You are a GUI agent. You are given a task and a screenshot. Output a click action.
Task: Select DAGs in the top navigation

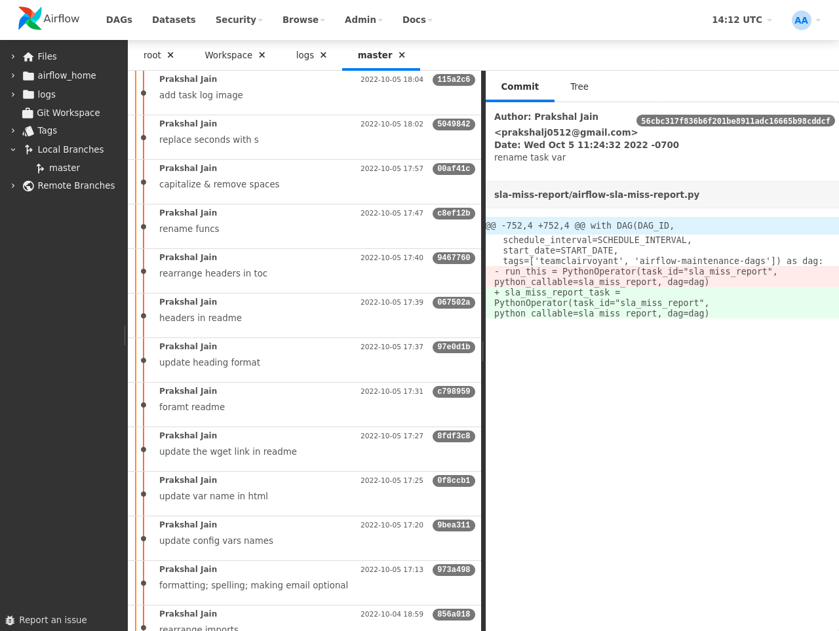tap(119, 20)
